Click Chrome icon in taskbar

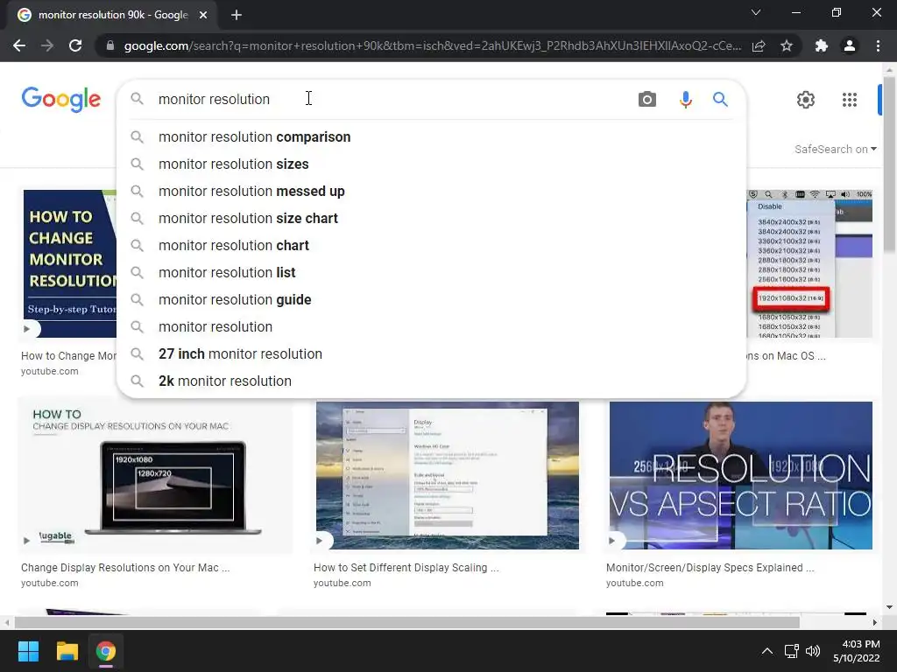(106, 651)
